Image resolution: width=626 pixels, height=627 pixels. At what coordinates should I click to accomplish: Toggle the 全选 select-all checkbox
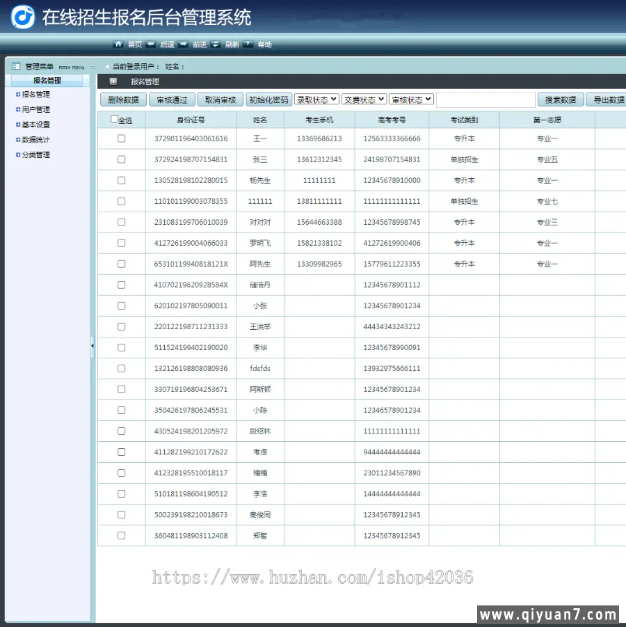(115, 119)
